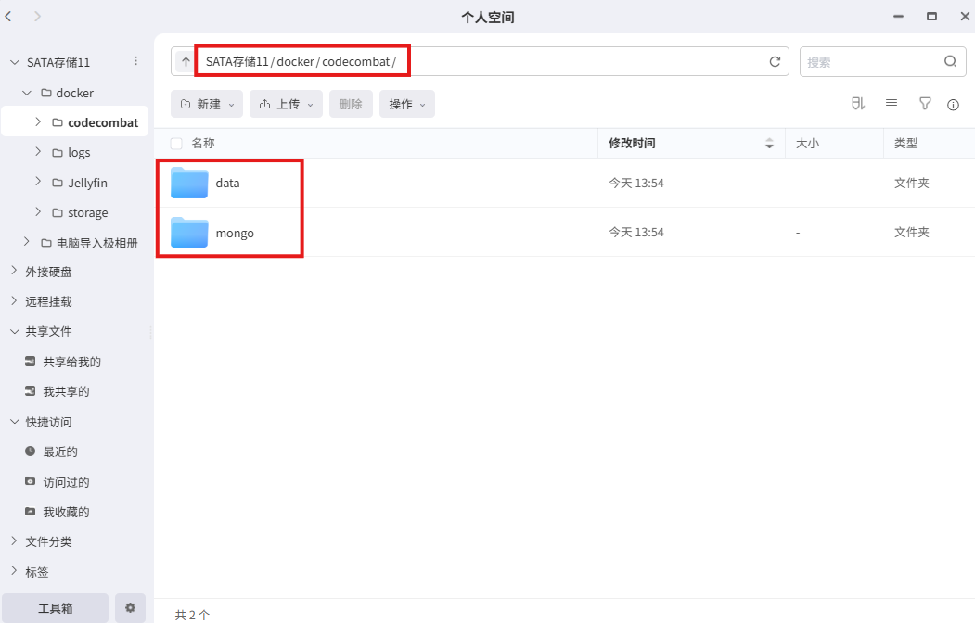Expand the Jellyfin folder node
Viewport: 975px width, 623px height.
[x=38, y=182]
